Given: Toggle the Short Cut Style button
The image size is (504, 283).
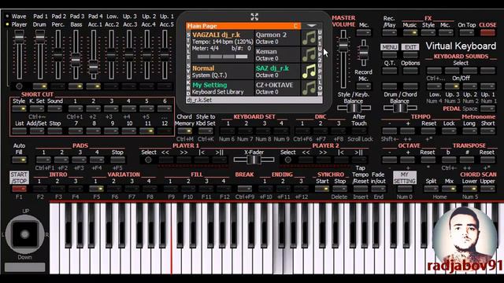Looking at the screenshot, I should 19,108.
